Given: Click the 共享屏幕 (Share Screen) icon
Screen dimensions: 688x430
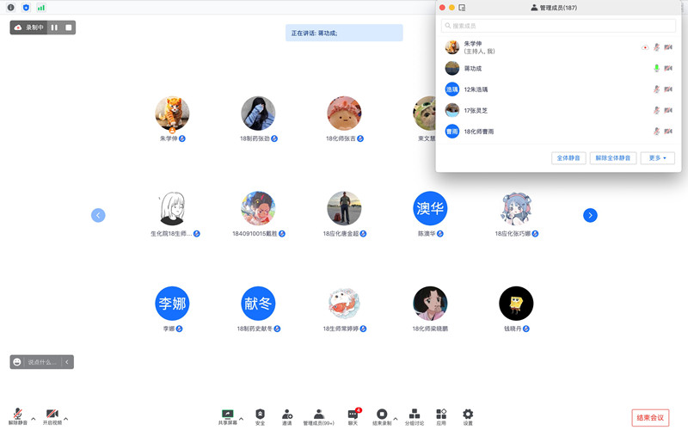Looking at the screenshot, I should pos(228,416).
